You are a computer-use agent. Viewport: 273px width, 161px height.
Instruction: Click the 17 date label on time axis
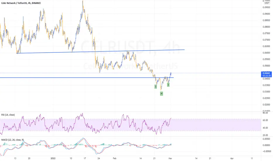85,158
